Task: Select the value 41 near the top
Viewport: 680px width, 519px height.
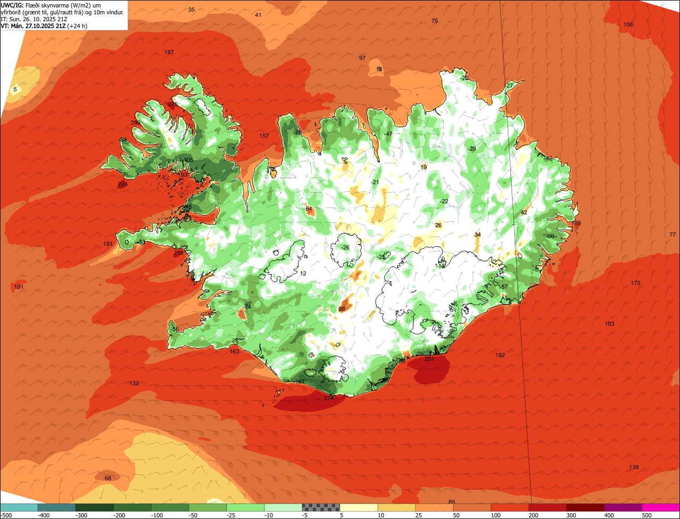Action: point(258,15)
